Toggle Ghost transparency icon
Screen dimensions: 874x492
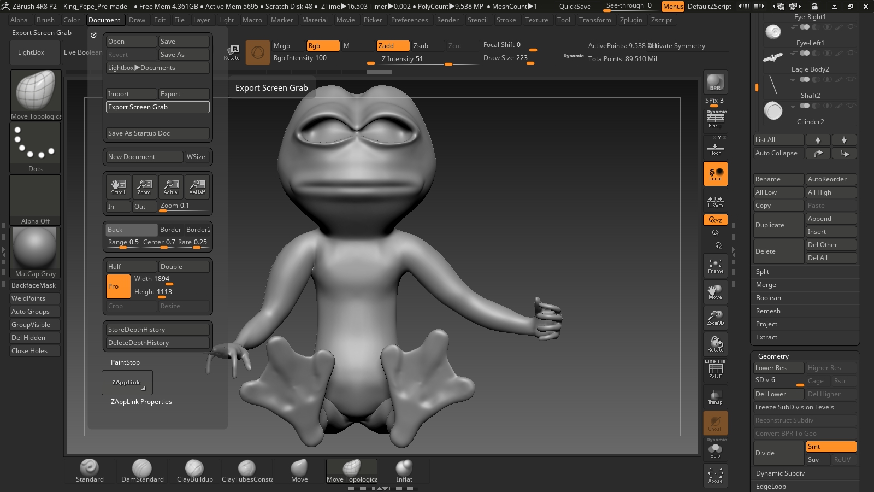tap(715, 423)
